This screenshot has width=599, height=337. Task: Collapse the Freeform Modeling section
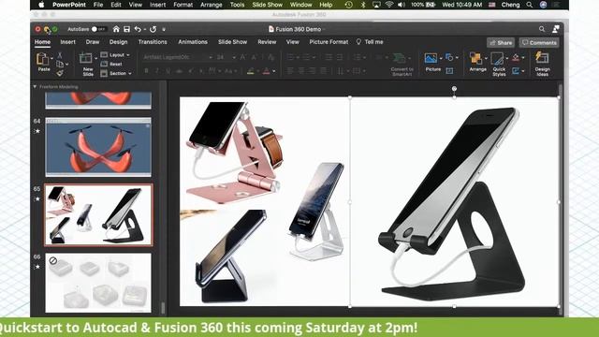(35, 87)
